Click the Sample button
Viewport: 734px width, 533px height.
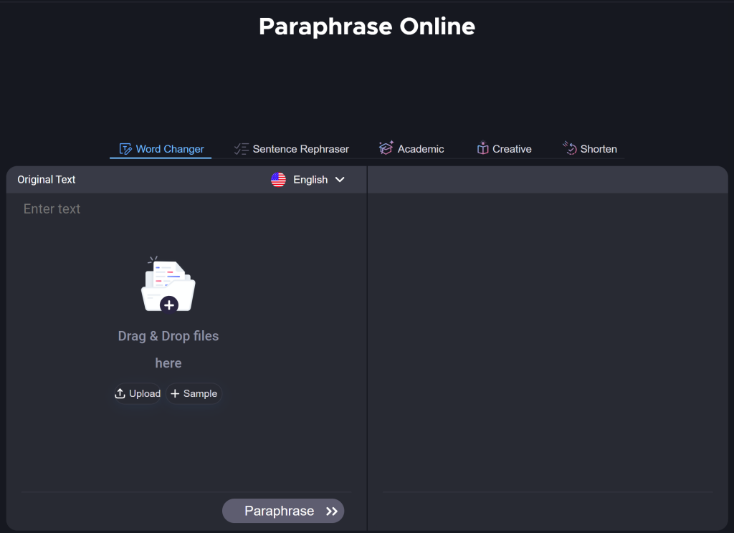pyautogui.click(x=194, y=393)
